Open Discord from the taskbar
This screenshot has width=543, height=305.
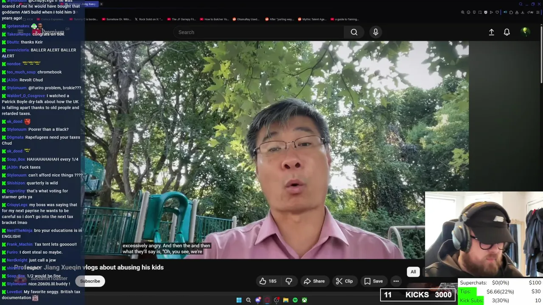[258, 300]
